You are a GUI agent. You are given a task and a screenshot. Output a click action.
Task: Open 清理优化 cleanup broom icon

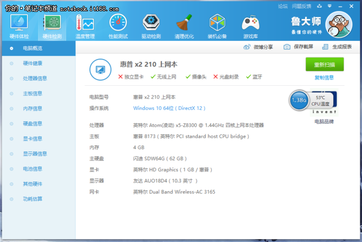pos(184,26)
